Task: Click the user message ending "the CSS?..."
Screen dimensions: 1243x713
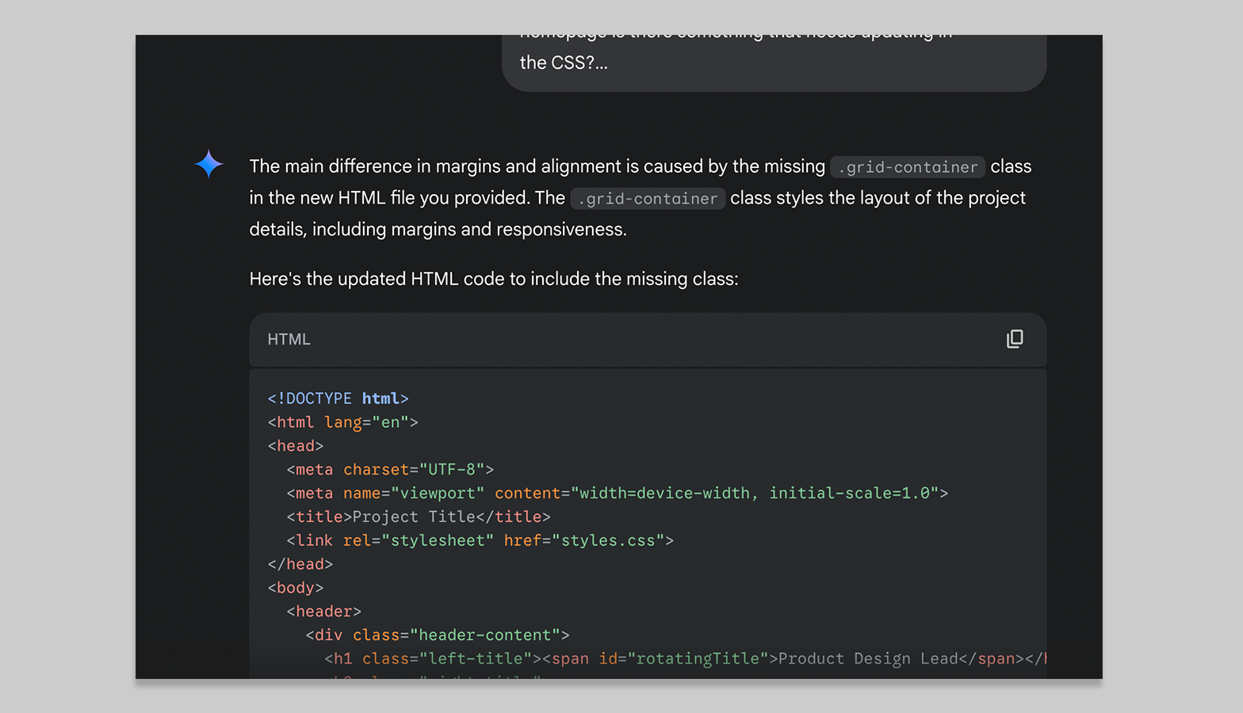Action: (x=563, y=63)
